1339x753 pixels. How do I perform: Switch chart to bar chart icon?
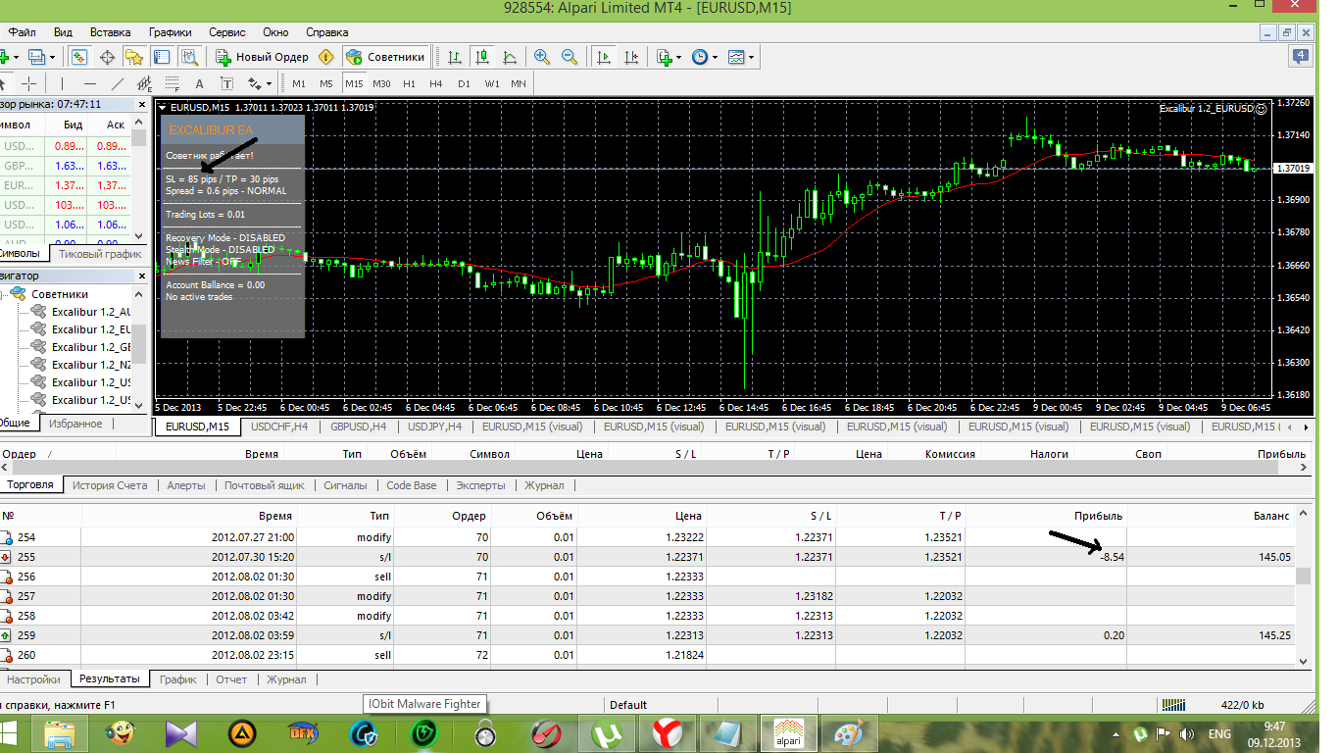tap(455, 57)
